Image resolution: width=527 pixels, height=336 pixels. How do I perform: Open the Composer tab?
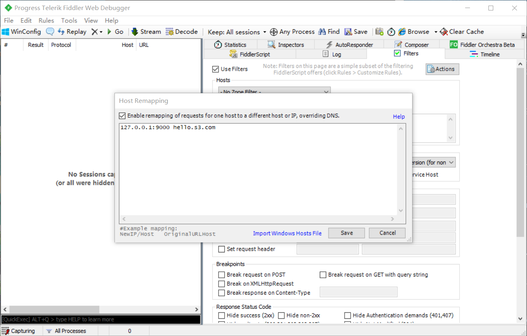pos(411,45)
